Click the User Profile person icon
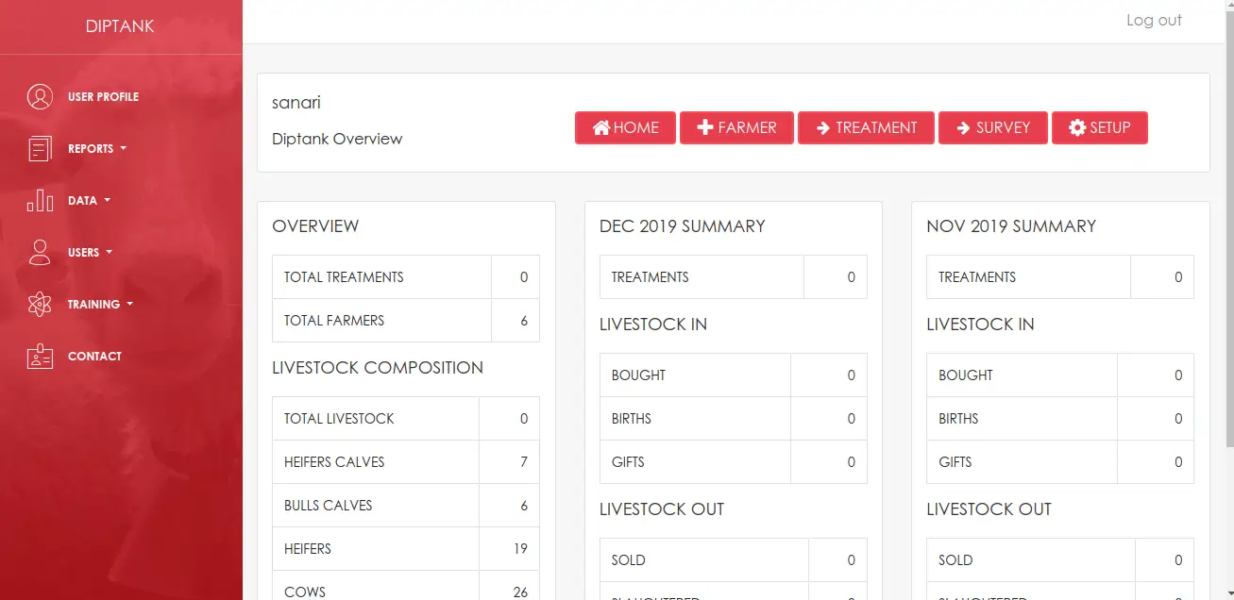This screenshot has width=1234, height=600. coord(40,97)
